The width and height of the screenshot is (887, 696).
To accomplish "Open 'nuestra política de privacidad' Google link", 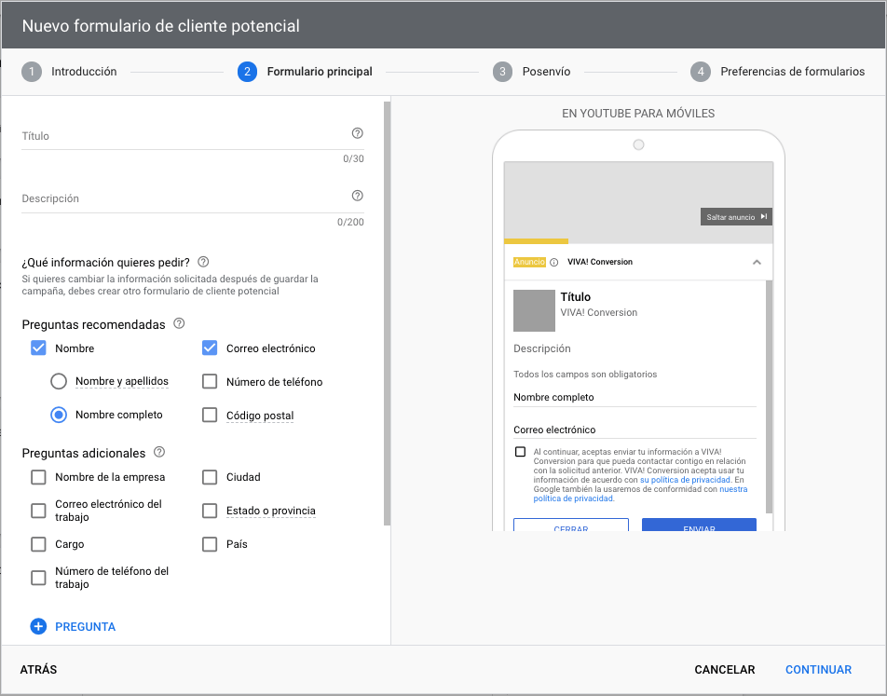I will [x=640, y=494].
